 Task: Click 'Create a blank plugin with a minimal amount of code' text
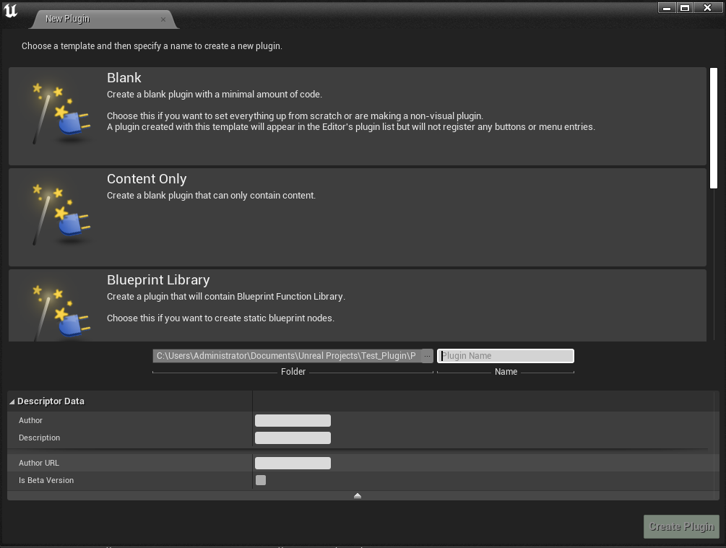point(215,95)
